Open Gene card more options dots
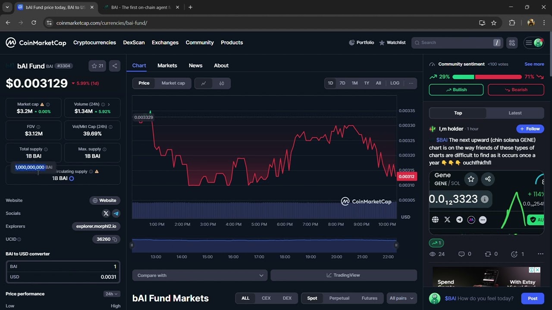The image size is (552, 310). 483,220
